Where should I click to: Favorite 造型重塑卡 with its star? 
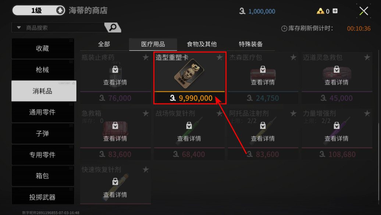pos(220,57)
